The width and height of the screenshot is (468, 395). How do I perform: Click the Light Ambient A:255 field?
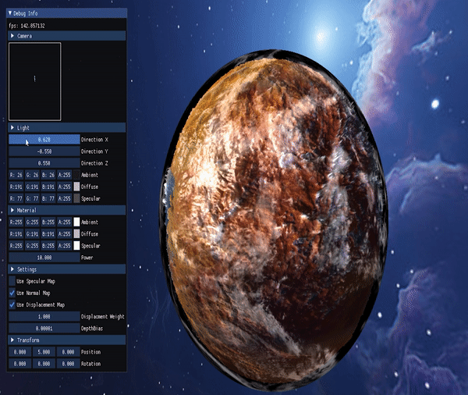click(65, 175)
